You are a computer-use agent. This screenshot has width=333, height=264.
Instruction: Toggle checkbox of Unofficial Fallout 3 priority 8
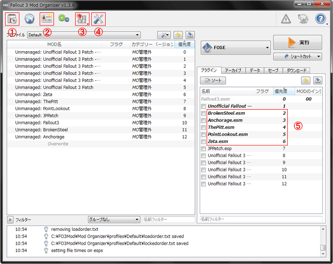(203, 156)
